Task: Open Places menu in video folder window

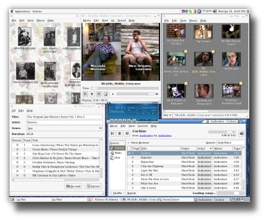Action: 193,20
